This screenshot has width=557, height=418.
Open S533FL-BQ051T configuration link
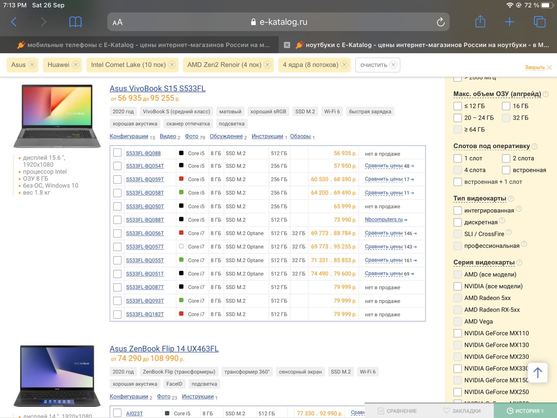coord(145,274)
